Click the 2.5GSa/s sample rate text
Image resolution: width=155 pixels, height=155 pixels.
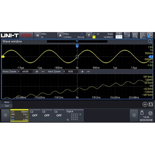[68, 37]
